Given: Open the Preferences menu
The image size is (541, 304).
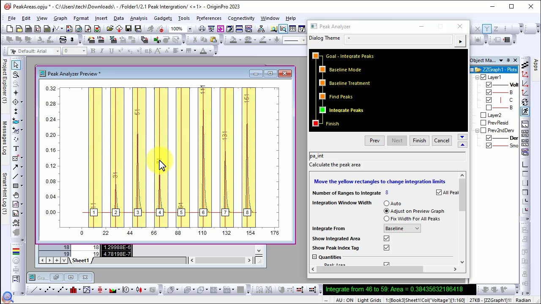Looking at the screenshot, I should click(209, 18).
